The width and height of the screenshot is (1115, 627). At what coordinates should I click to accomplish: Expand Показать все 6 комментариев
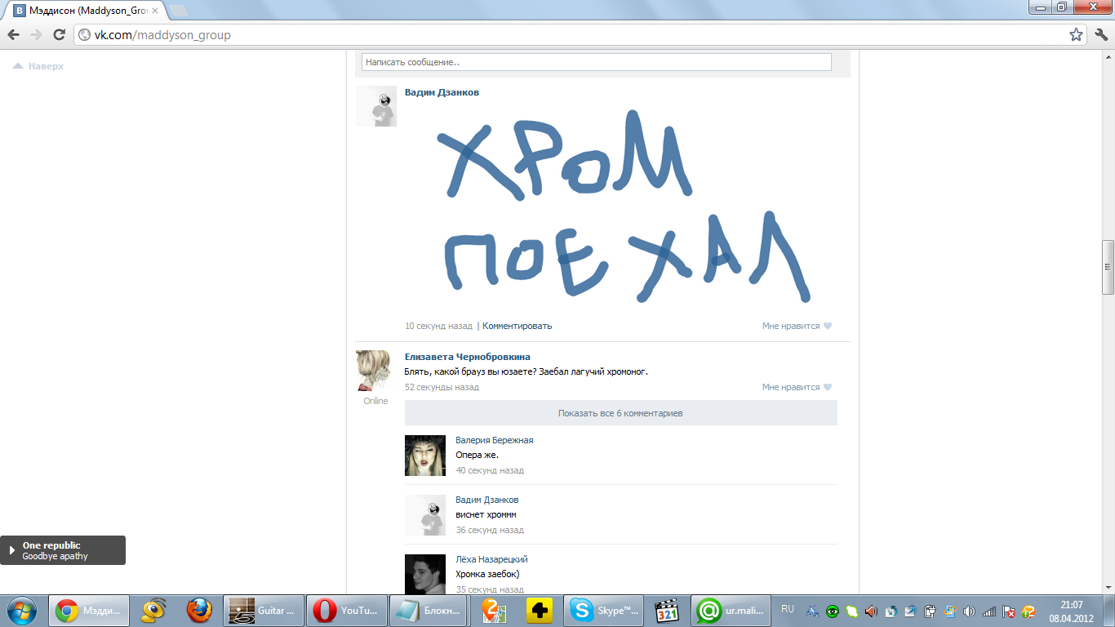[620, 413]
